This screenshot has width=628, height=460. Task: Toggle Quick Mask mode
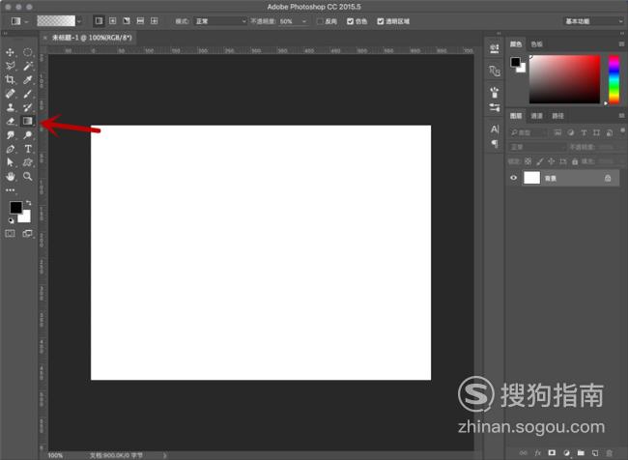(x=10, y=233)
